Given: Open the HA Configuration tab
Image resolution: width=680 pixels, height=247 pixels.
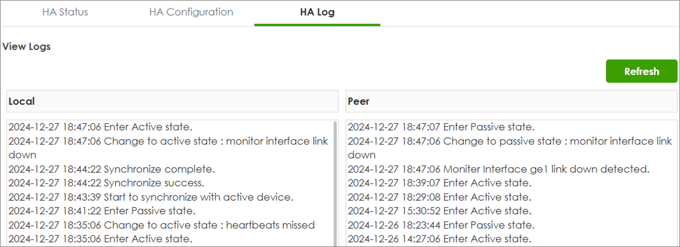Looking at the screenshot, I should click(x=191, y=12).
